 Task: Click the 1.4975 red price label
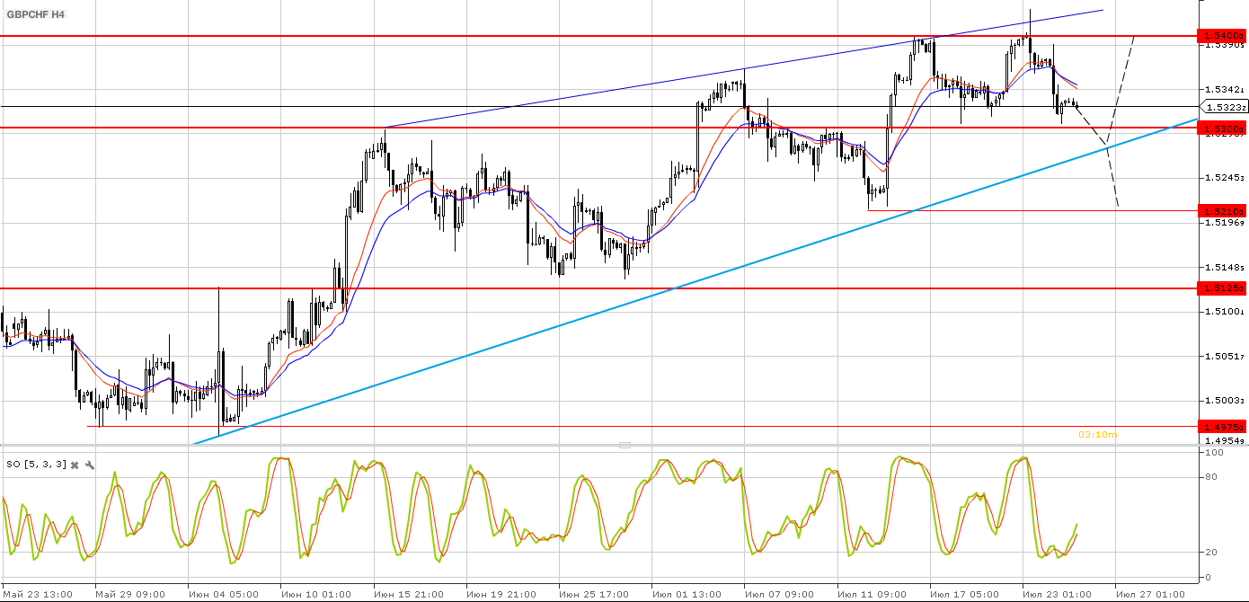pos(1222,427)
